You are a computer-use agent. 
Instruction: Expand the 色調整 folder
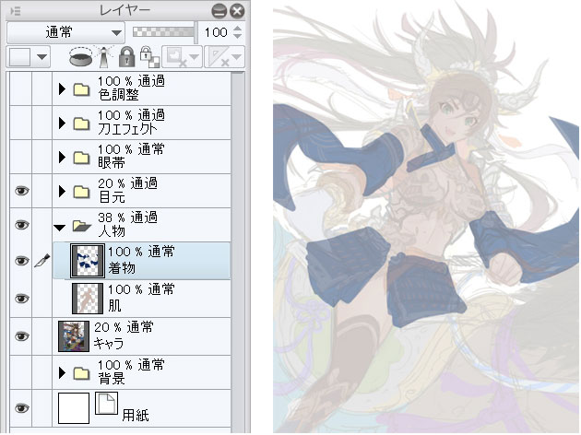click(62, 89)
